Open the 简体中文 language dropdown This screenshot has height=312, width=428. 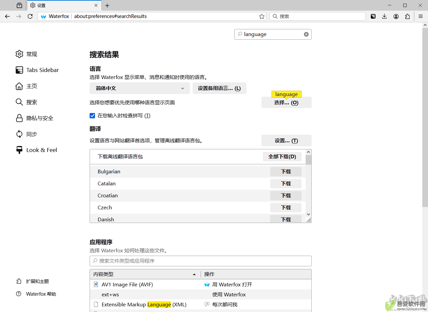point(139,88)
